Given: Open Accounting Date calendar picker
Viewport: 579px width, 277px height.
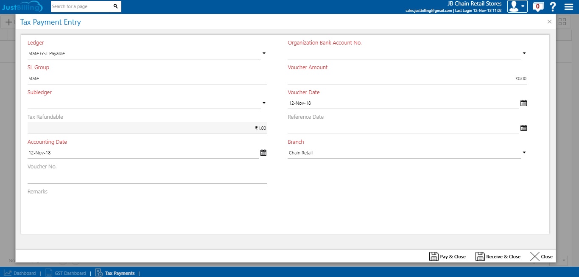Looking at the screenshot, I should tap(263, 153).
